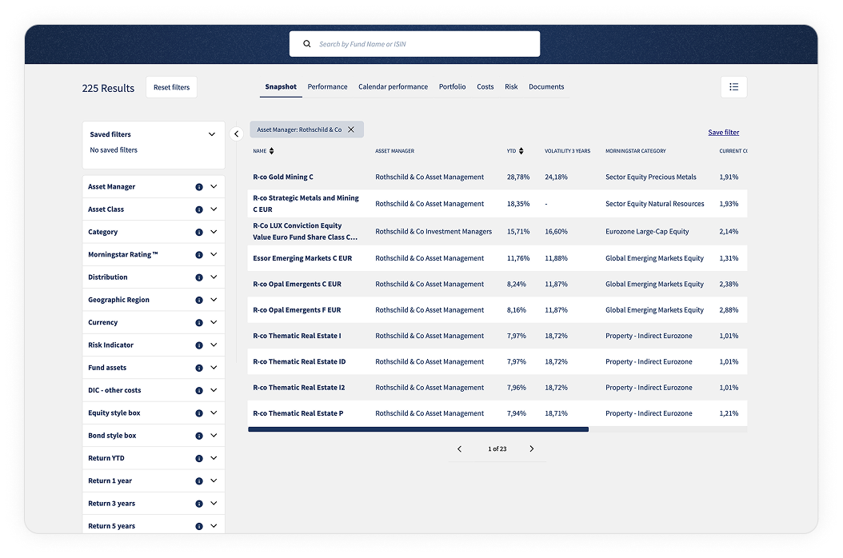Click info icon next to Morningstar Rating

198,255
